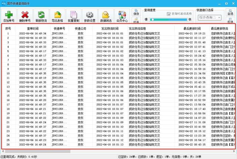Sort by 查单时间 column header
The image size is (237, 159).
tap(33, 28)
